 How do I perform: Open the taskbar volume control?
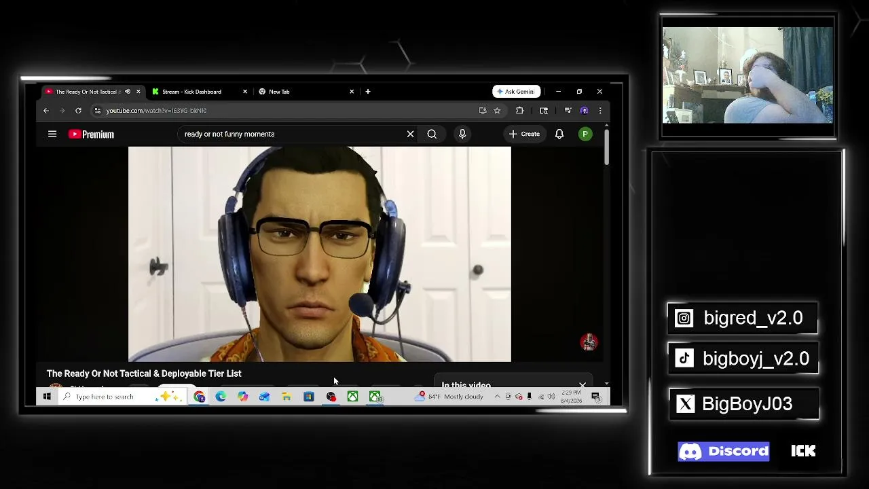[551, 397]
